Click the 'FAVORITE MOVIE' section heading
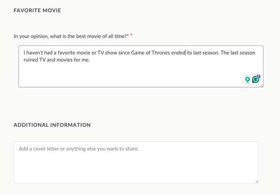The image size is (280, 194). click(x=37, y=10)
